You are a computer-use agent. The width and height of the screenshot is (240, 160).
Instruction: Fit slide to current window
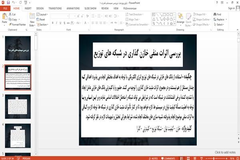238,158
